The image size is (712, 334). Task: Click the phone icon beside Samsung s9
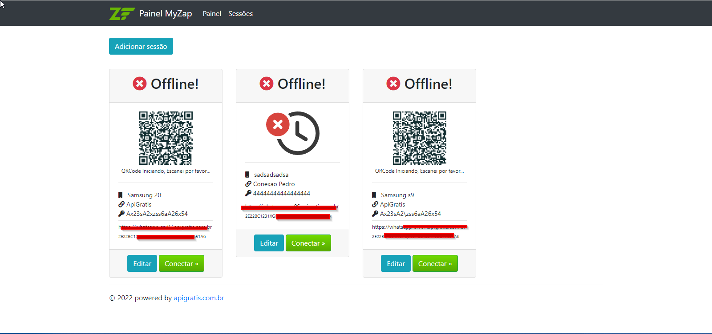[374, 195]
